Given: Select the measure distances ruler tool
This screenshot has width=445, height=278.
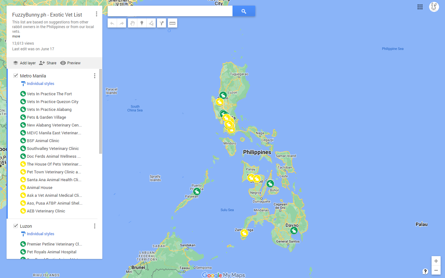Looking at the screenshot, I should (172, 23).
